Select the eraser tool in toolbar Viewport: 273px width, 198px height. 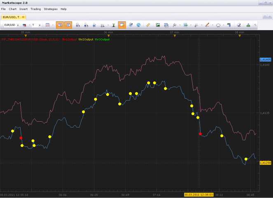pos(239,25)
